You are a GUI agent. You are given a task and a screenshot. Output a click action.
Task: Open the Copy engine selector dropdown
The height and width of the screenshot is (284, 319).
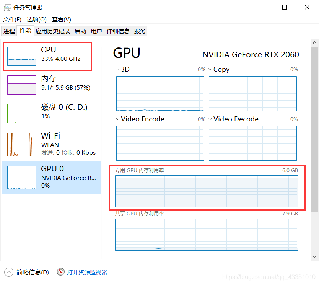210,69
